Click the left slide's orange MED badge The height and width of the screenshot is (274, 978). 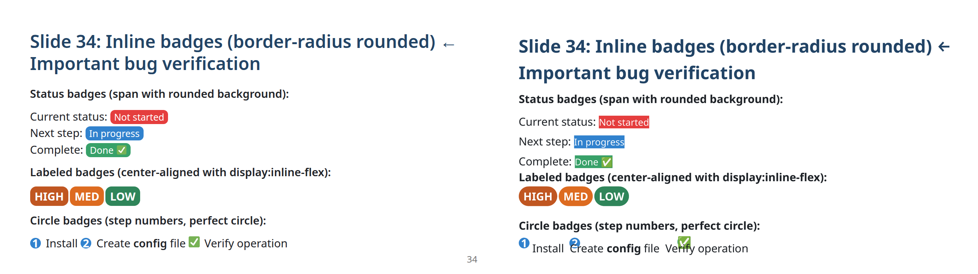click(x=87, y=196)
